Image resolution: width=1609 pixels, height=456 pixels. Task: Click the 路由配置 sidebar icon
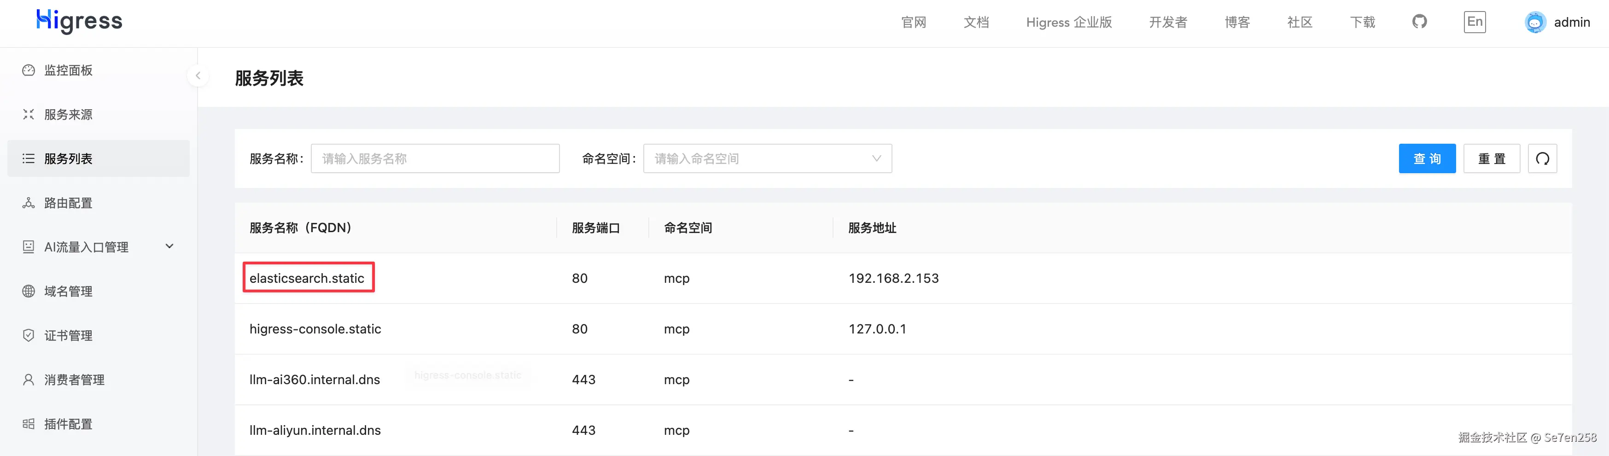28,203
